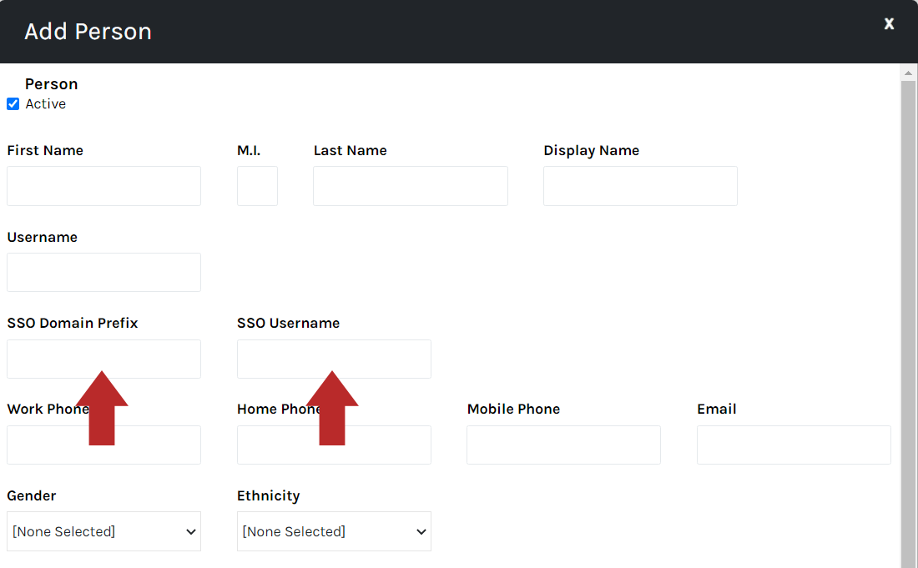The image size is (918, 568).
Task: Focus the First Name input field
Action: 103,186
